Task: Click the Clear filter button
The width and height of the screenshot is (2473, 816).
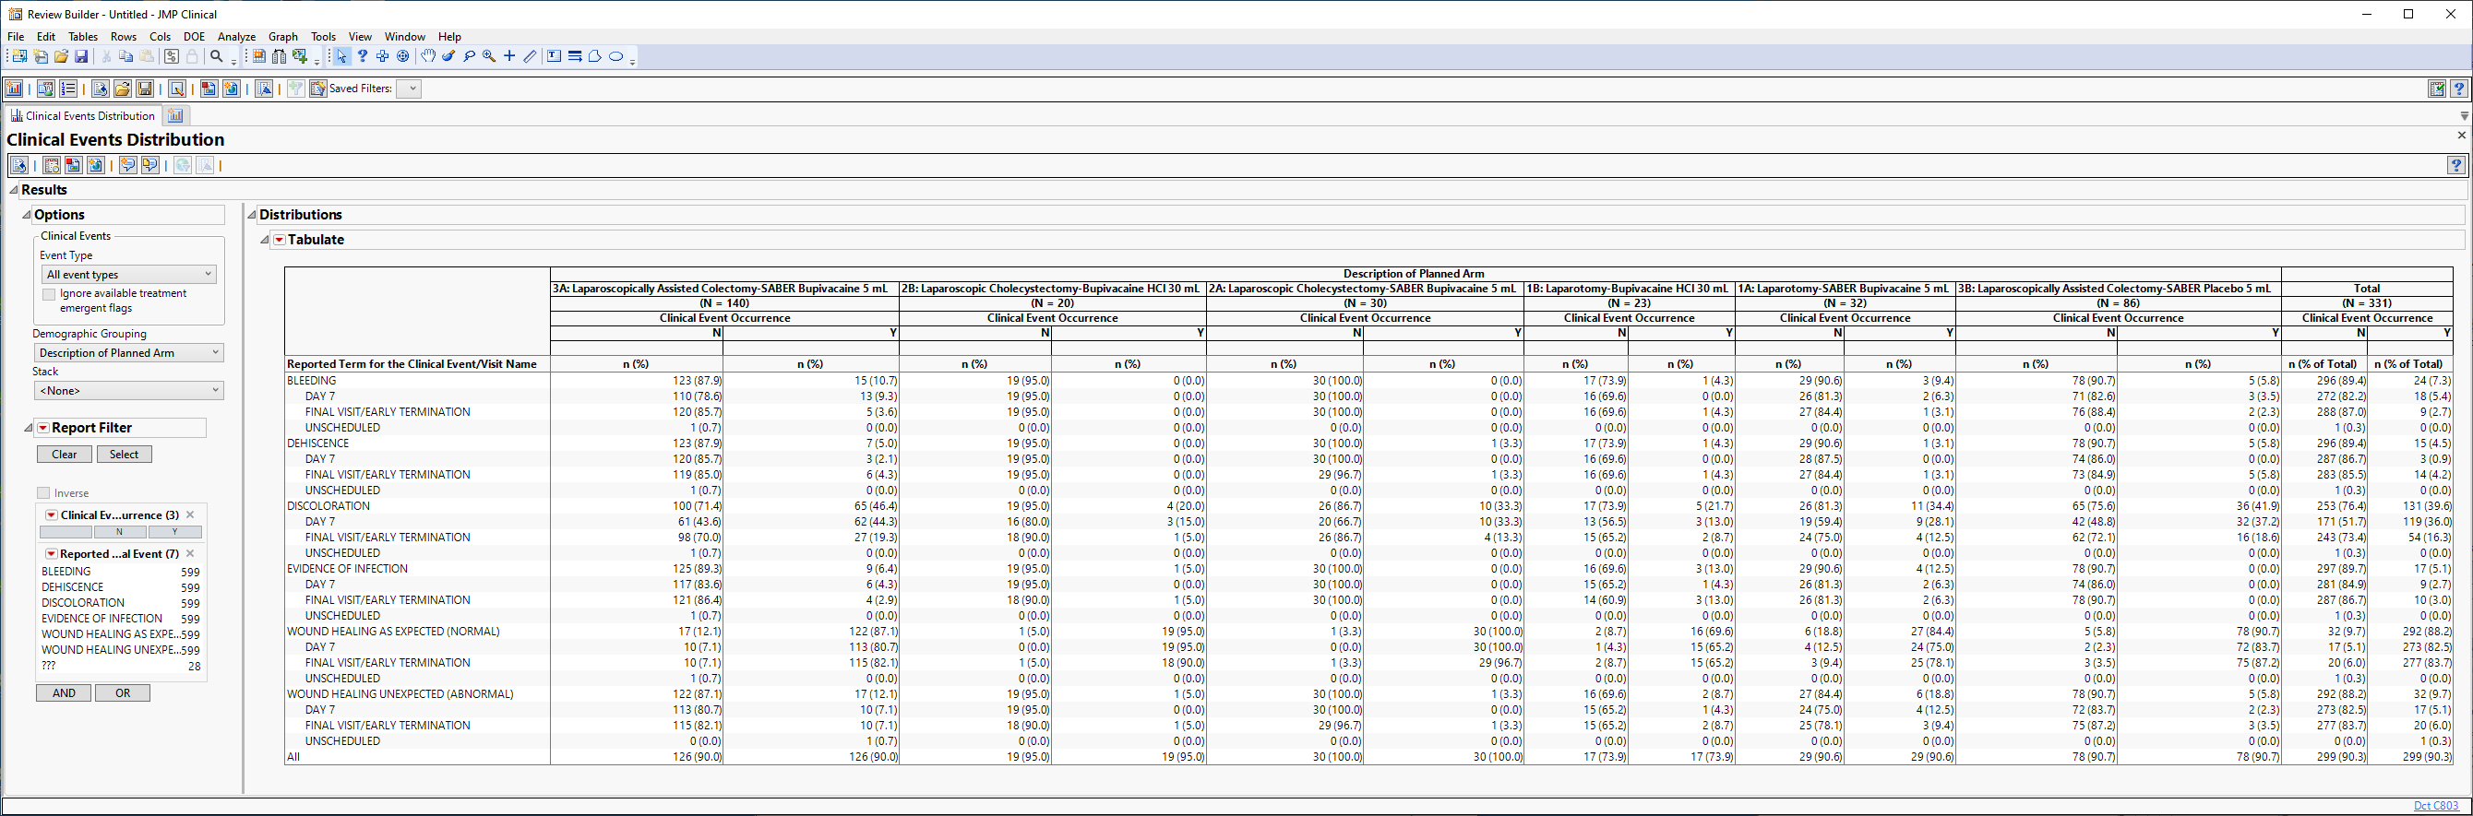Action: [x=65, y=455]
